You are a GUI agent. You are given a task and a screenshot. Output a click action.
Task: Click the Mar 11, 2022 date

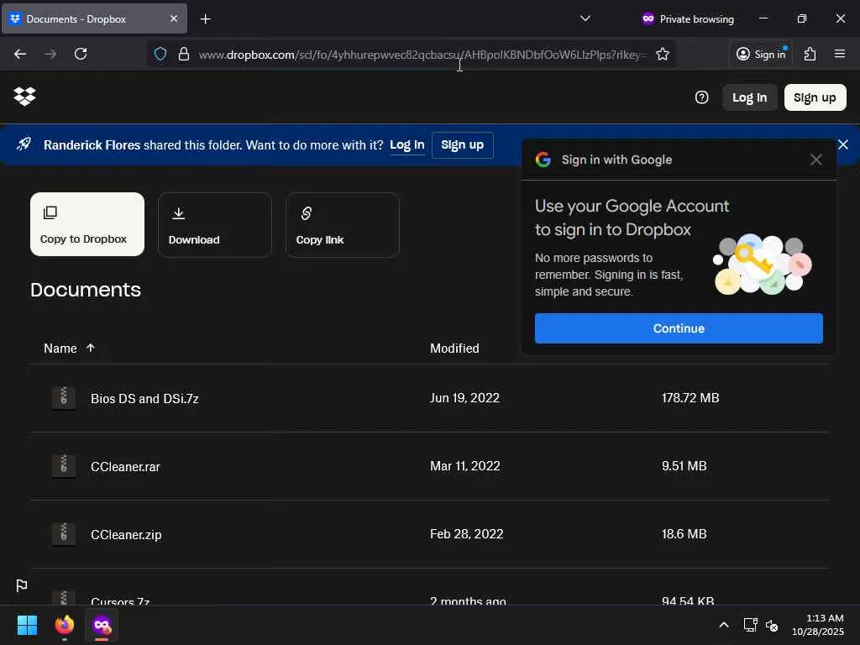(464, 465)
